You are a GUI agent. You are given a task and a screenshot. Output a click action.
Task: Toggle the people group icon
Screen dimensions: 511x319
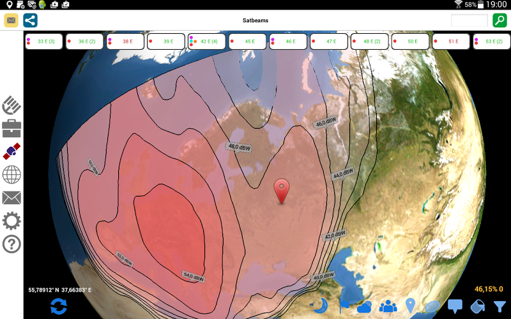click(388, 306)
